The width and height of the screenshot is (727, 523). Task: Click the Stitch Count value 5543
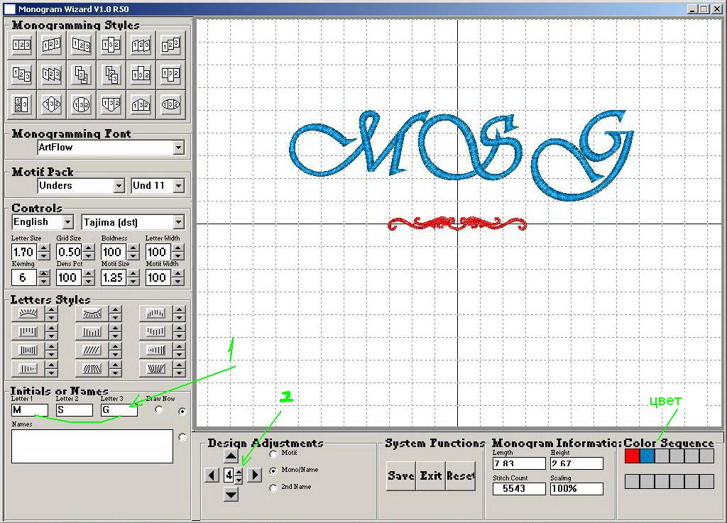tap(519, 489)
